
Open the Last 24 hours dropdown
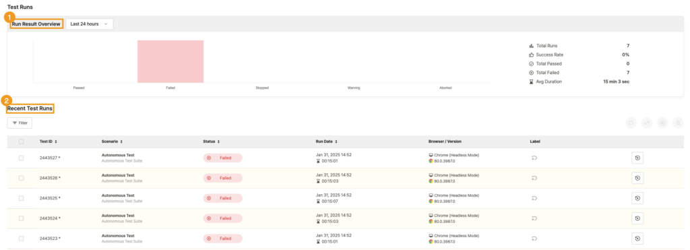tap(90, 24)
